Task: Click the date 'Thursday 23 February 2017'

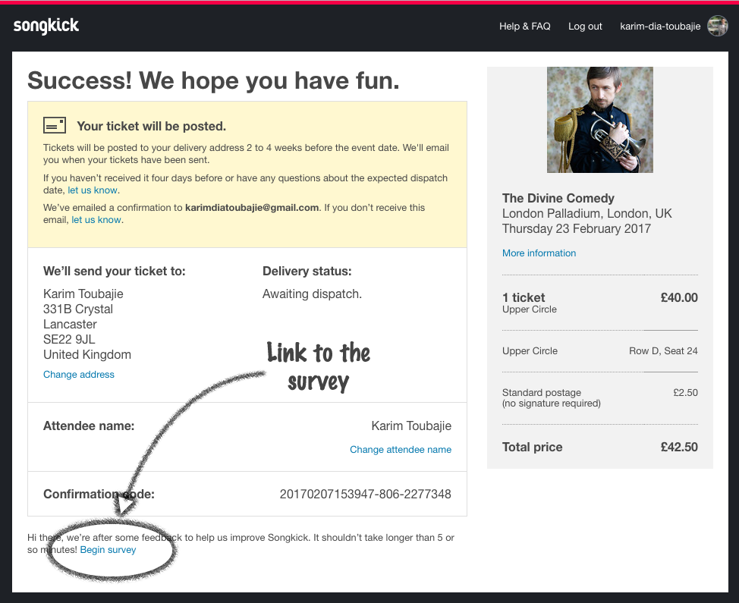Action: pos(577,228)
